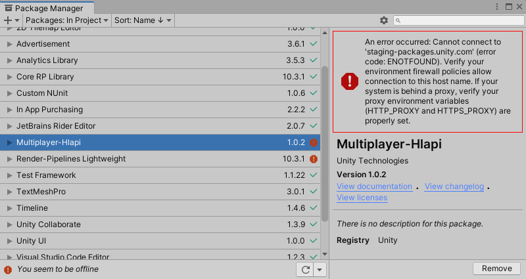Click the package list scrollbar thumb

click(x=324, y=144)
